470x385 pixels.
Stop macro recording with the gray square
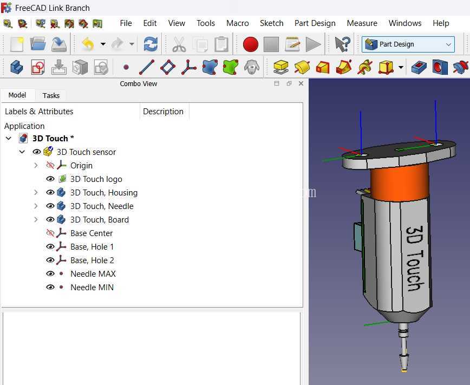pos(271,44)
